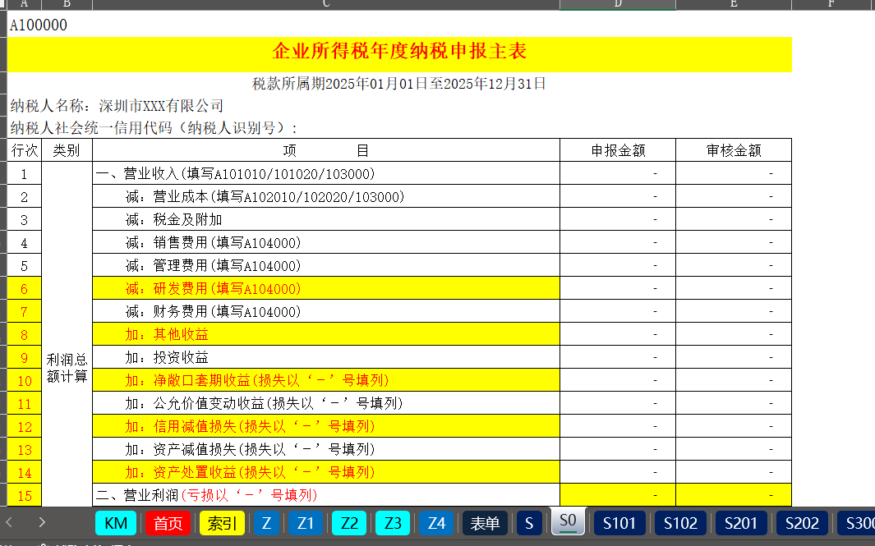Viewport: 875px width, 546px height.
Task: Select row number 6 cell
Action: pos(25,288)
